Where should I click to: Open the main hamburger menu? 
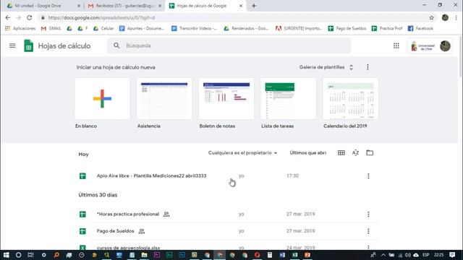(12, 45)
